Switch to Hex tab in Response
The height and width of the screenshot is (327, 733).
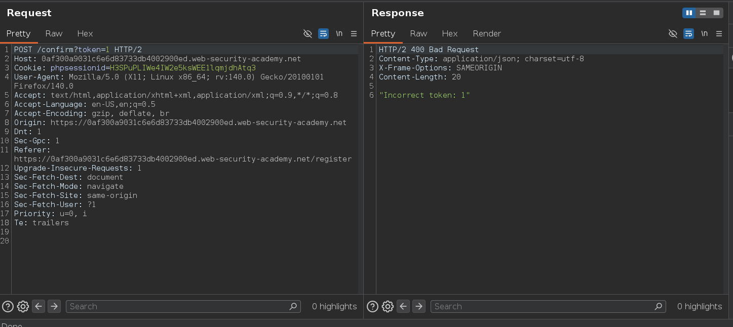tap(450, 33)
